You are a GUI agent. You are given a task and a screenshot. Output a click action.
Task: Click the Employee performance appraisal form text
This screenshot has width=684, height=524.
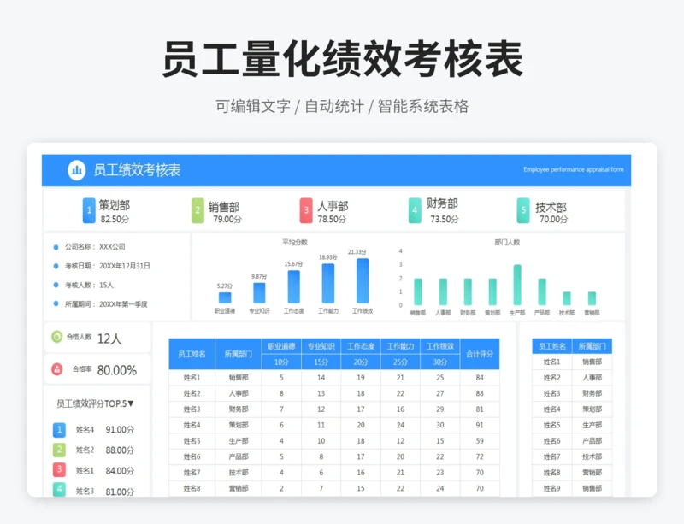coord(574,169)
